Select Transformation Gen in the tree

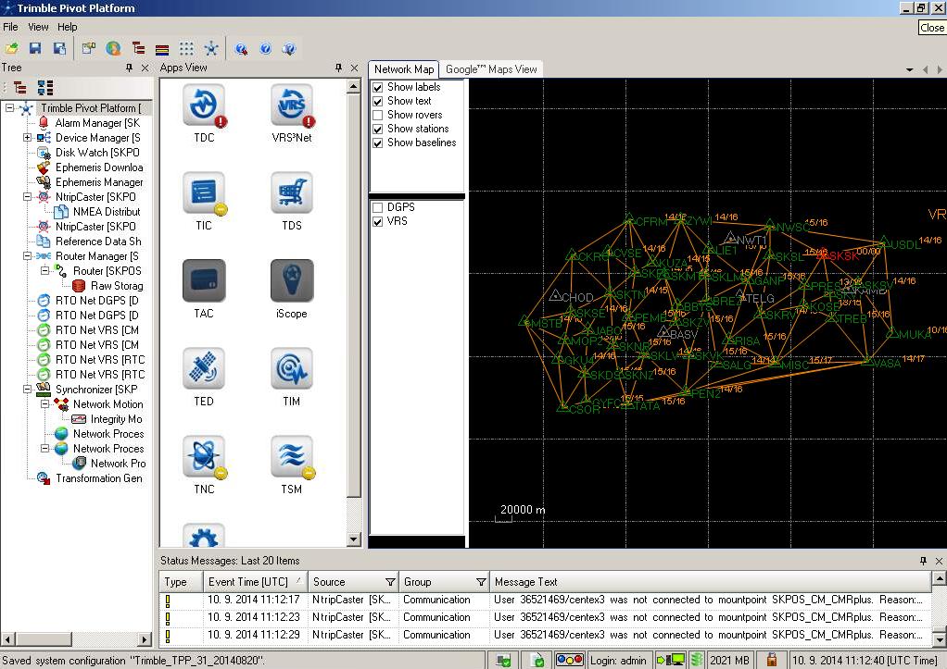99,478
